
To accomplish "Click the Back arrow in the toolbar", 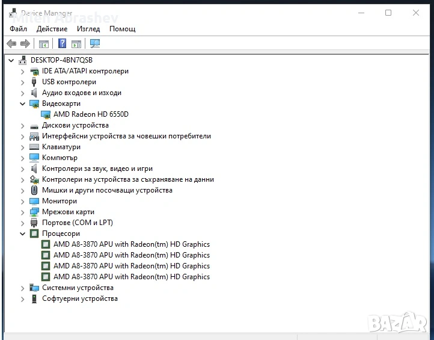I will point(11,43).
